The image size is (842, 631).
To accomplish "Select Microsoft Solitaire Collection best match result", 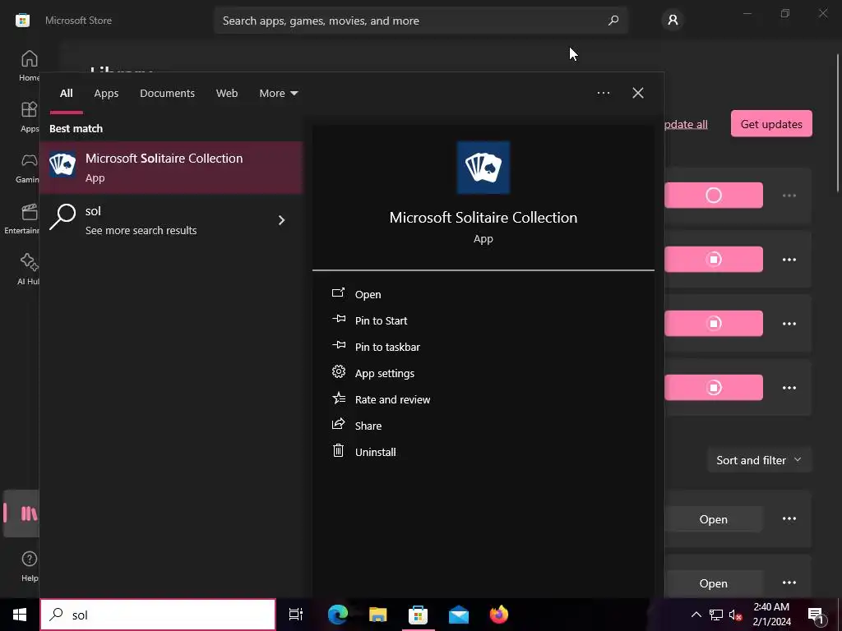I will pyautogui.click(x=171, y=168).
